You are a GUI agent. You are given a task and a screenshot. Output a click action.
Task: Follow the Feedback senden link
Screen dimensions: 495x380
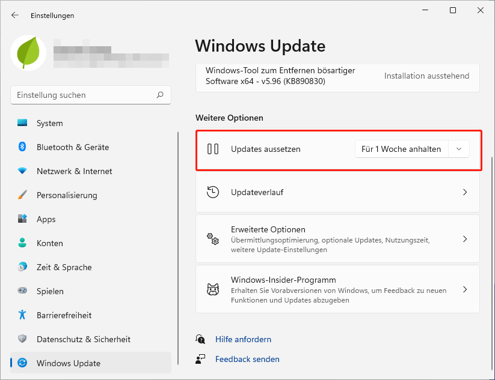[x=247, y=359]
